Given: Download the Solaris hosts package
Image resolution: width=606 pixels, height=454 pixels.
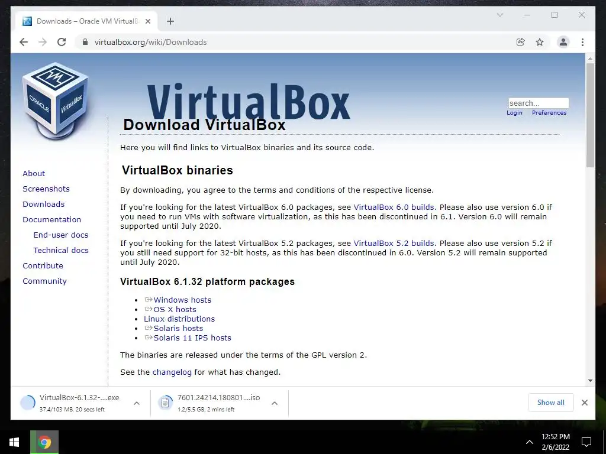Looking at the screenshot, I should click(x=178, y=329).
